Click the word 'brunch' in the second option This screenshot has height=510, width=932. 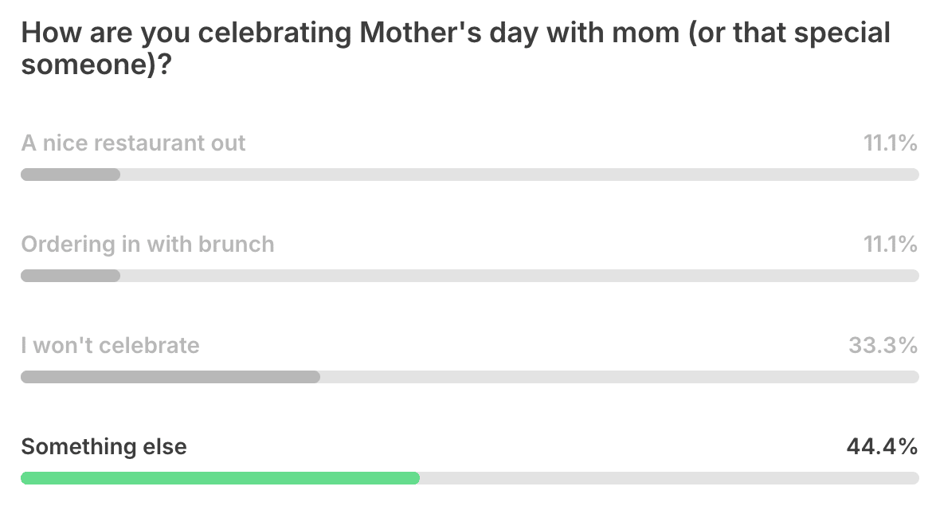[x=236, y=245]
